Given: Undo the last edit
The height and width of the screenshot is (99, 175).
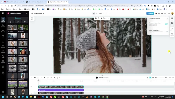Looking at the screenshot, I should point(107,13).
